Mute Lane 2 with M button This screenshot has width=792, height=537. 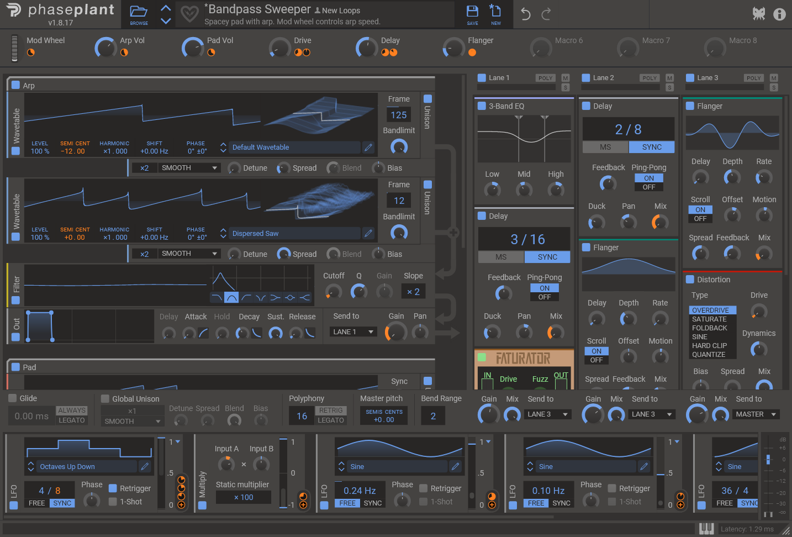[669, 78]
